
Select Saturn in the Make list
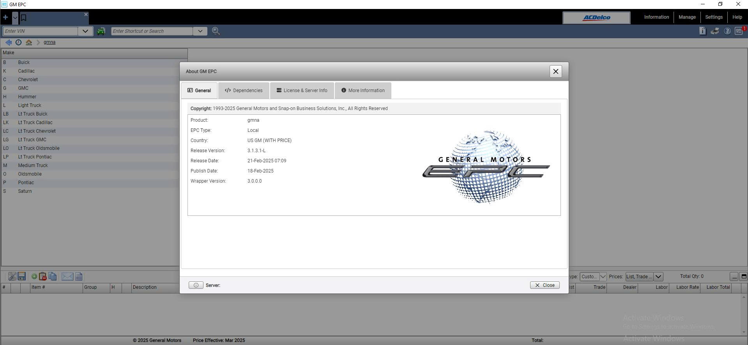click(x=90, y=191)
